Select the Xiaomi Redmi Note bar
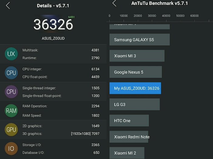 coord(129,137)
